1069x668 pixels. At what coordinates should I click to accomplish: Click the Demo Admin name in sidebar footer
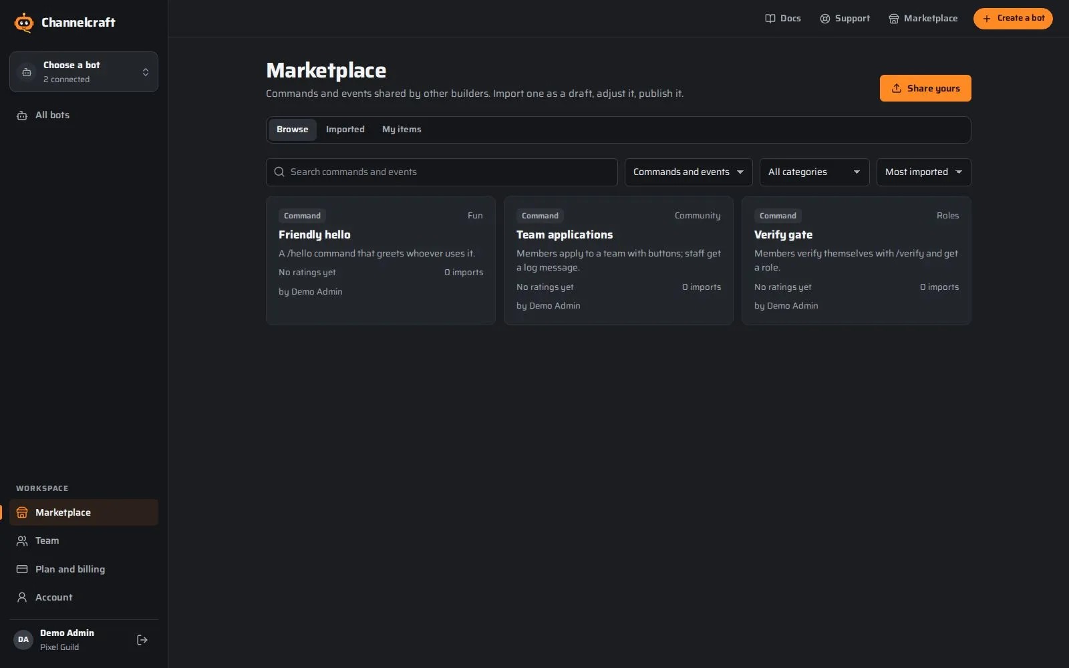[x=67, y=633]
